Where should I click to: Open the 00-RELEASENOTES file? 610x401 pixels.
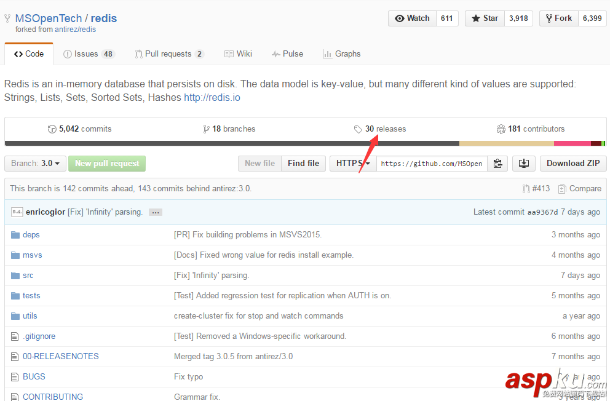(x=61, y=356)
